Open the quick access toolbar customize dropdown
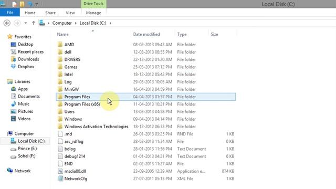Screen dimensions: 336x189 [x=37, y=4]
